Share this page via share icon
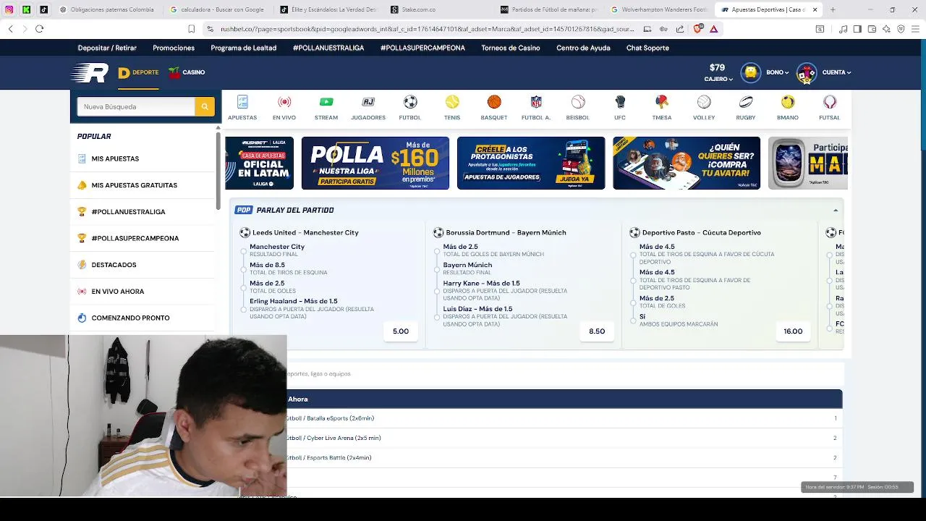Image resolution: width=926 pixels, height=521 pixels. click(x=680, y=29)
